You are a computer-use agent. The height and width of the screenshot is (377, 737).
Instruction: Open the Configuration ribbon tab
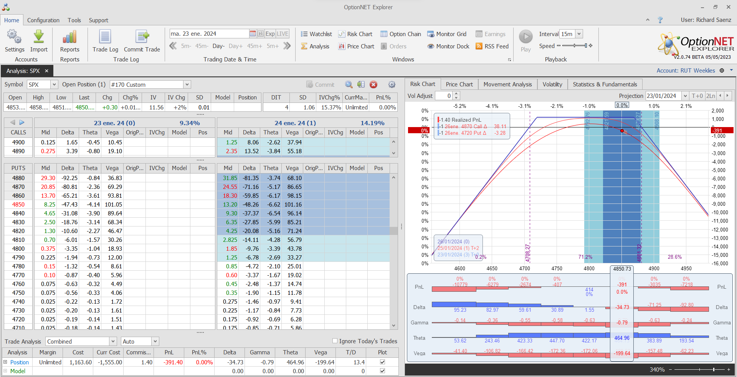[43, 20]
